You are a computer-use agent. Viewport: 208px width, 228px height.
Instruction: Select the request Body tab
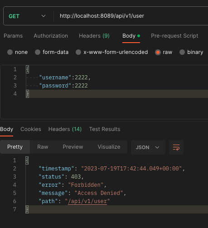click(x=131, y=36)
